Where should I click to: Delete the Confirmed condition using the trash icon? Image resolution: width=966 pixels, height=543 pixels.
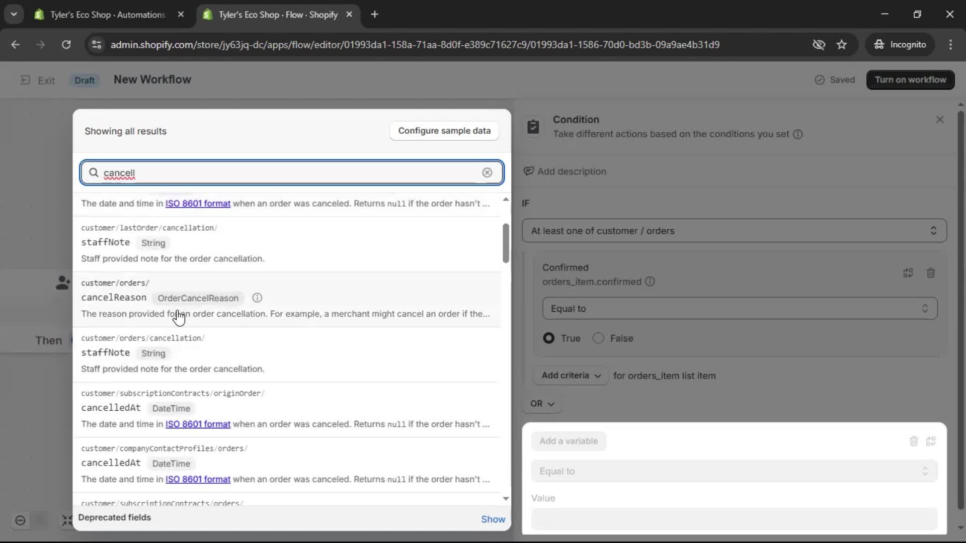[930, 273]
